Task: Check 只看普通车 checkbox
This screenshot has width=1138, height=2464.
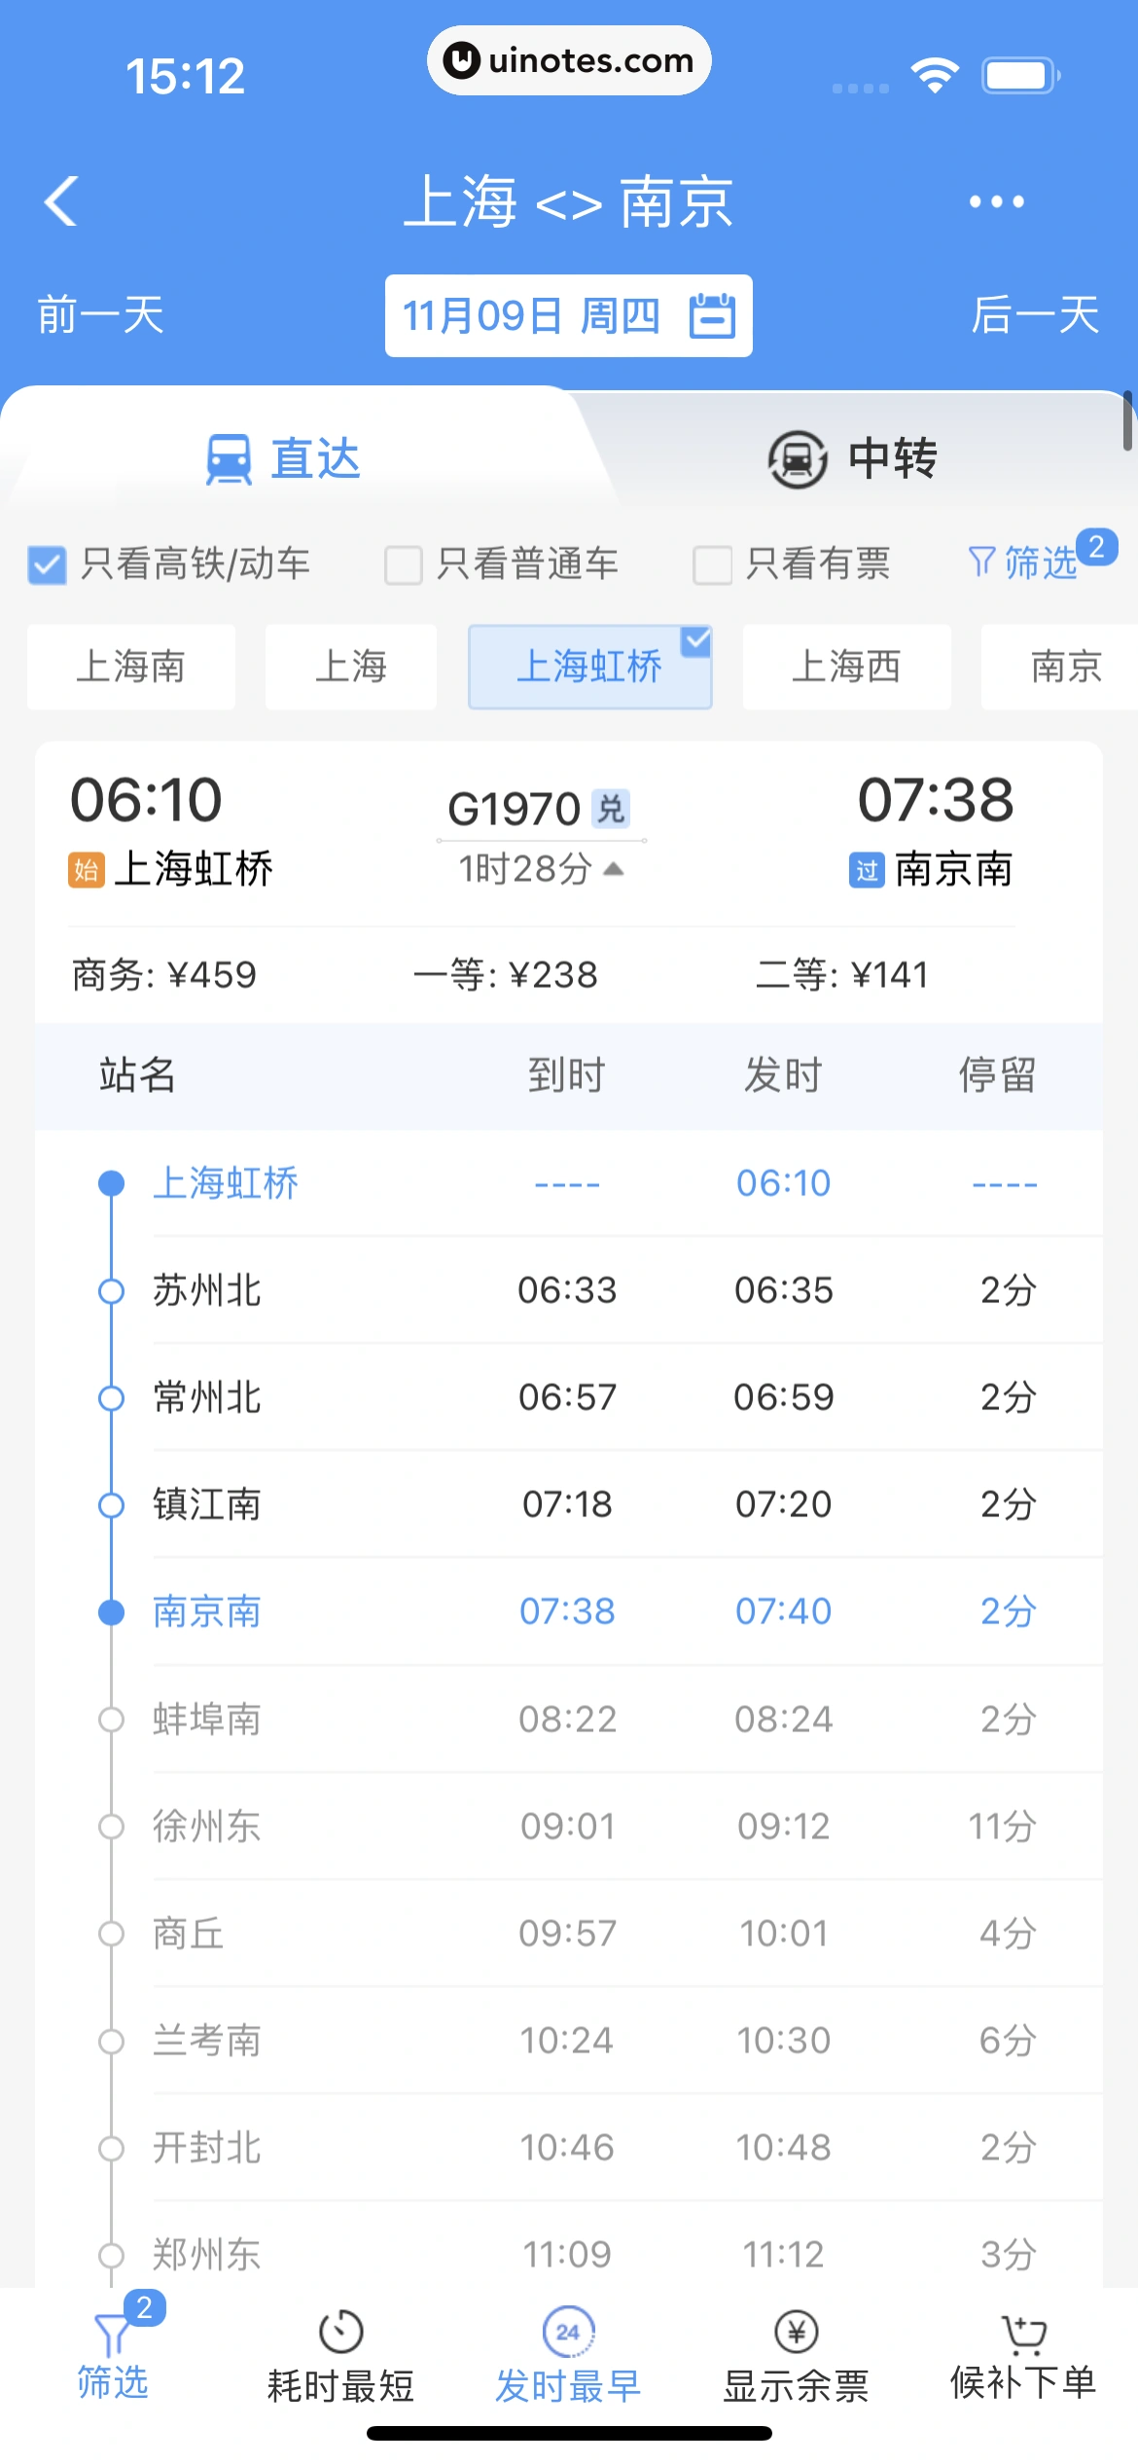Action: tap(404, 564)
